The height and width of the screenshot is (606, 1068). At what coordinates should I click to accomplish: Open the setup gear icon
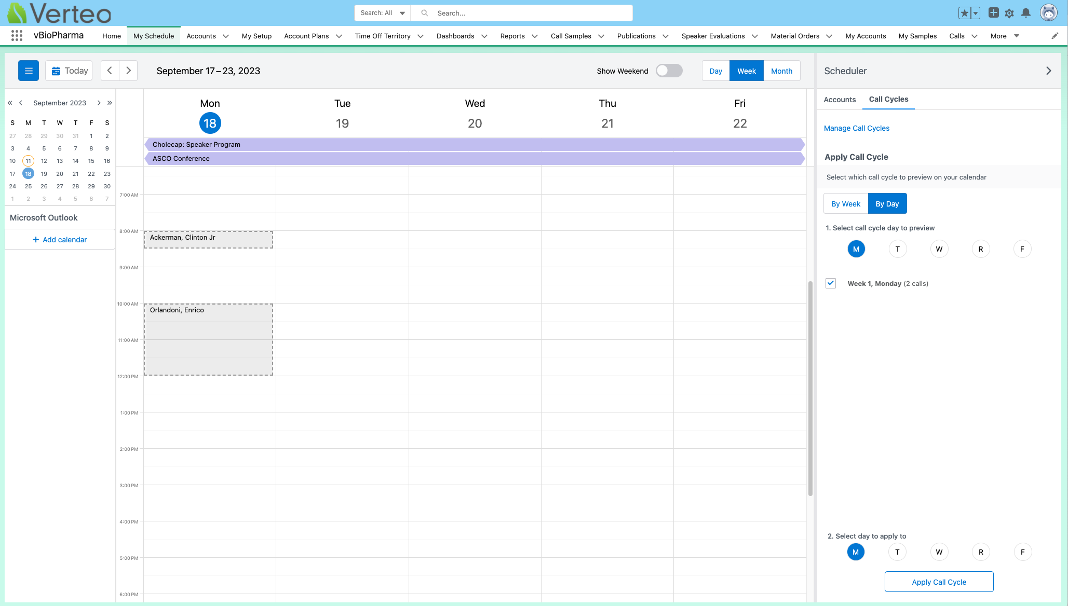click(1009, 13)
